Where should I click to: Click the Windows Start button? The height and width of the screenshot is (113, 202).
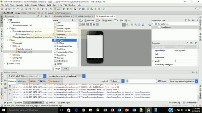click(3, 110)
